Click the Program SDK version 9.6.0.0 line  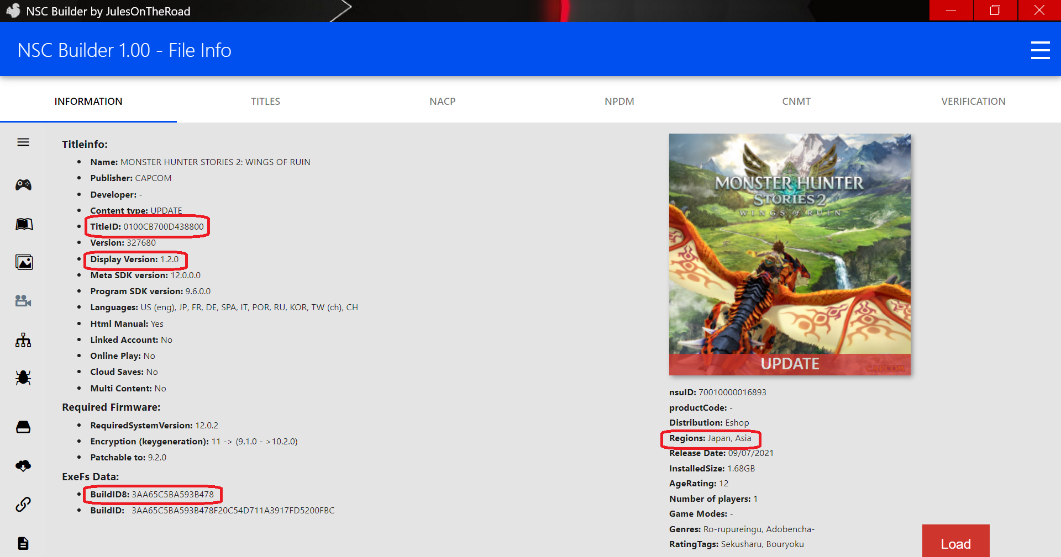(150, 291)
